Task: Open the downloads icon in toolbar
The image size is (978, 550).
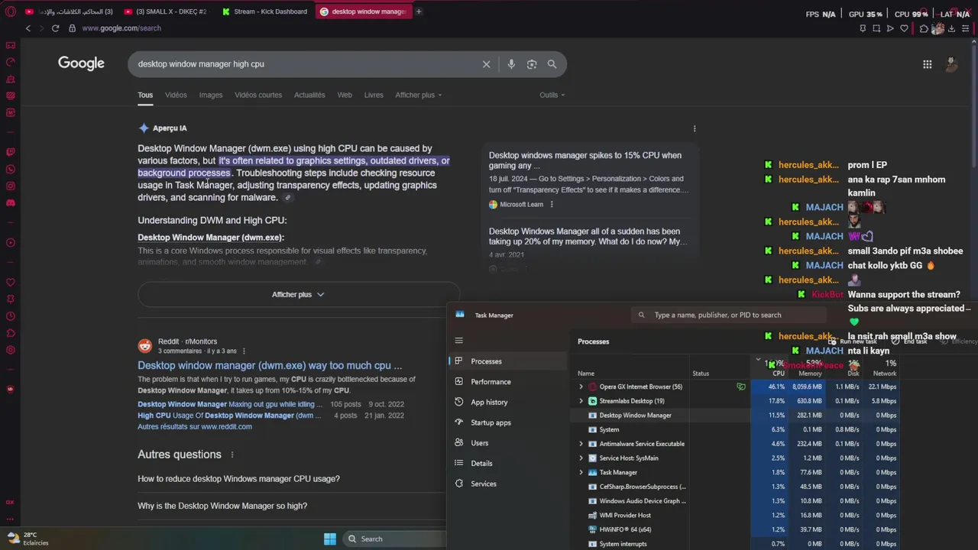Action: 952,28
